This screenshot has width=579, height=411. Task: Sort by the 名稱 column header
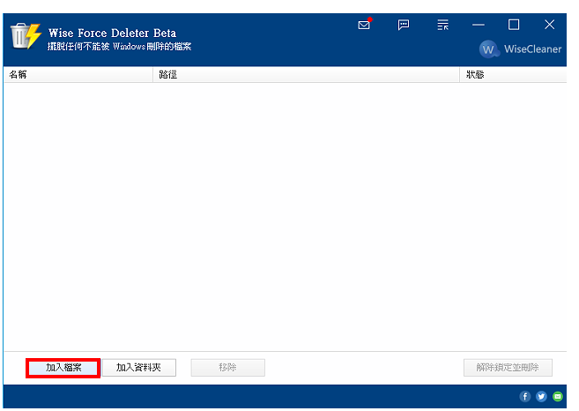pyautogui.click(x=78, y=75)
